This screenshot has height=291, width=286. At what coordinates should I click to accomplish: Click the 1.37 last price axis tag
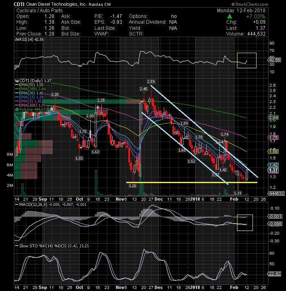click(x=273, y=170)
